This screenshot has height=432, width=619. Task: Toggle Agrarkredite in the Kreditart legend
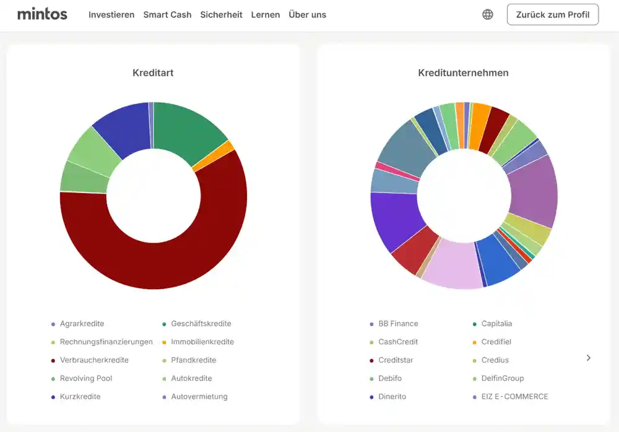click(x=78, y=324)
